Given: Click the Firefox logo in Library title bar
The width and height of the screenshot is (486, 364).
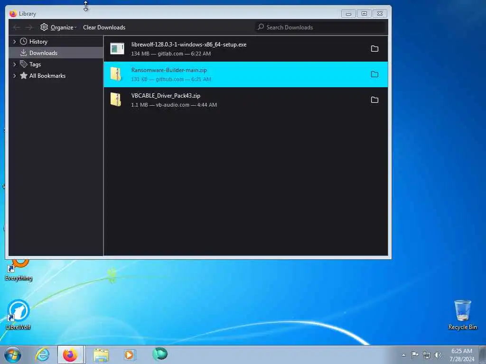Looking at the screenshot, I should point(13,14).
